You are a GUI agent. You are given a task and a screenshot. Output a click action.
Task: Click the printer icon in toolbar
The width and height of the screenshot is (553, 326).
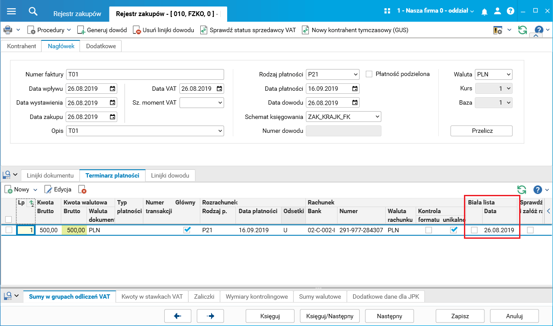click(x=8, y=30)
